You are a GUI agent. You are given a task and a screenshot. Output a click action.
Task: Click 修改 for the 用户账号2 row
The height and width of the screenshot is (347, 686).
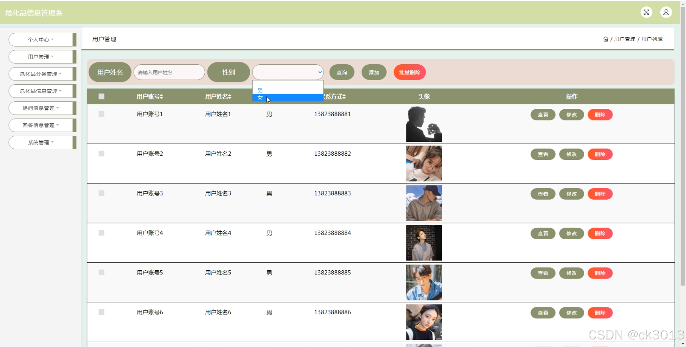[x=571, y=154]
